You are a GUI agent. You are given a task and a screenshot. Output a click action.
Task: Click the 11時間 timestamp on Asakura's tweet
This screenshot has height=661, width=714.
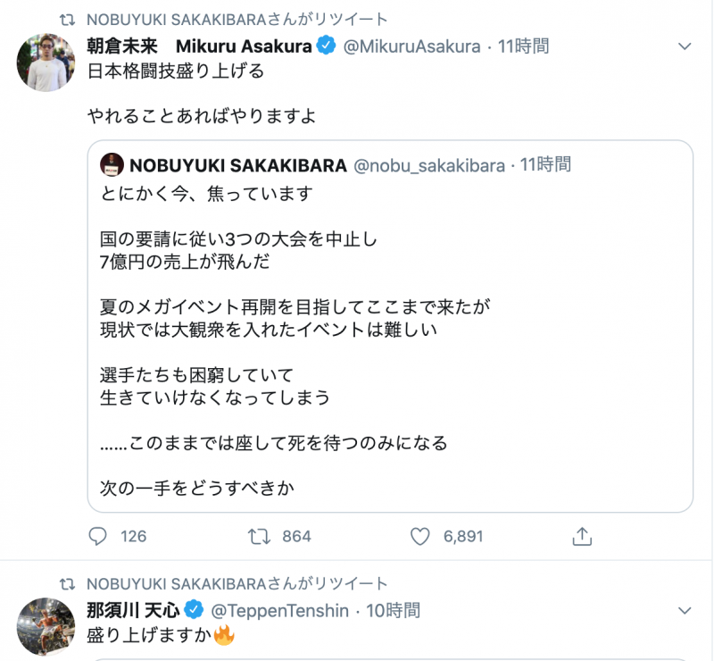(524, 46)
